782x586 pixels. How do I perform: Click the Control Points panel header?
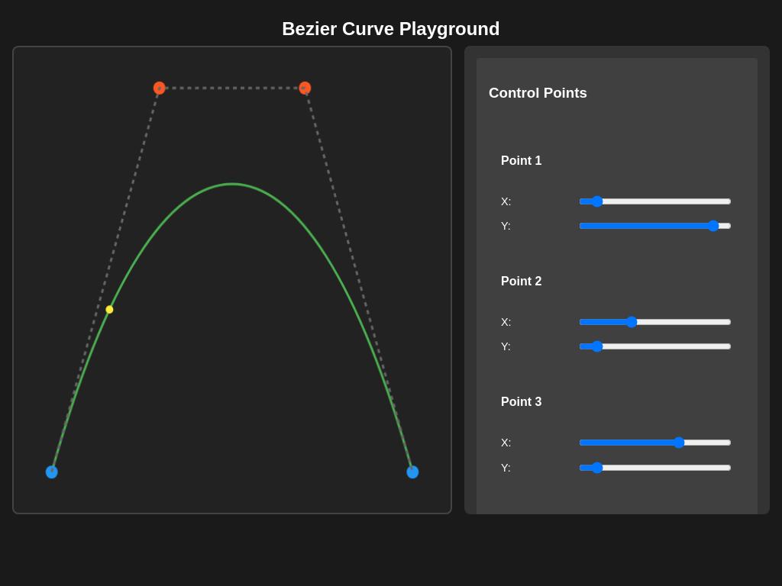[538, 93]
